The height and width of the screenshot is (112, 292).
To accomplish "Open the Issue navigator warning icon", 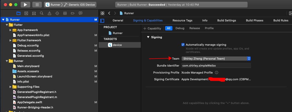I will [x=49, y=13].
